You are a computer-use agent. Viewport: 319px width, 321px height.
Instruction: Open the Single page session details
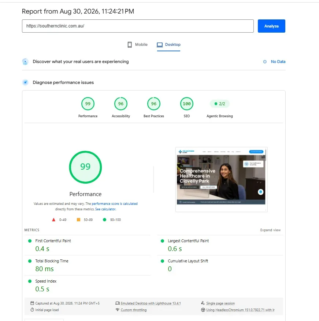click(x=220, y=303)
